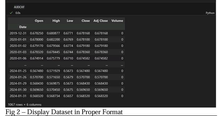Click the 0.0s execution time label

pos(18,13)
